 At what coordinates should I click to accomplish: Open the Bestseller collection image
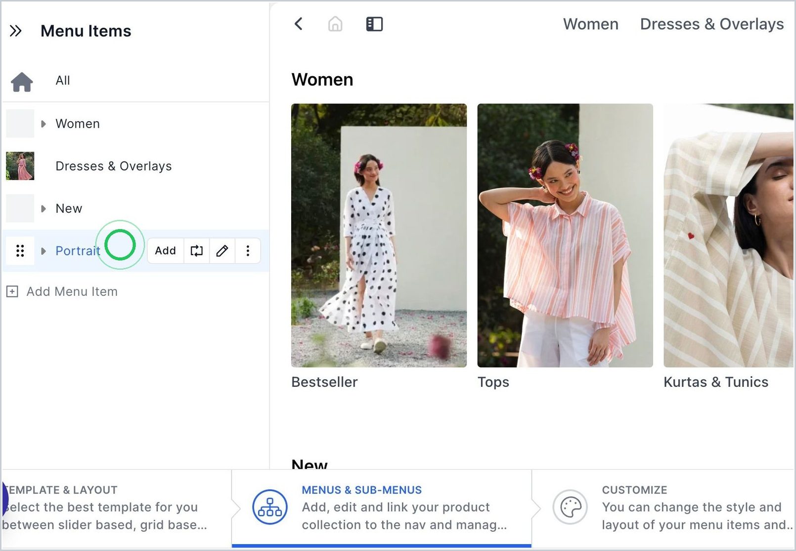tap(379, 235)
